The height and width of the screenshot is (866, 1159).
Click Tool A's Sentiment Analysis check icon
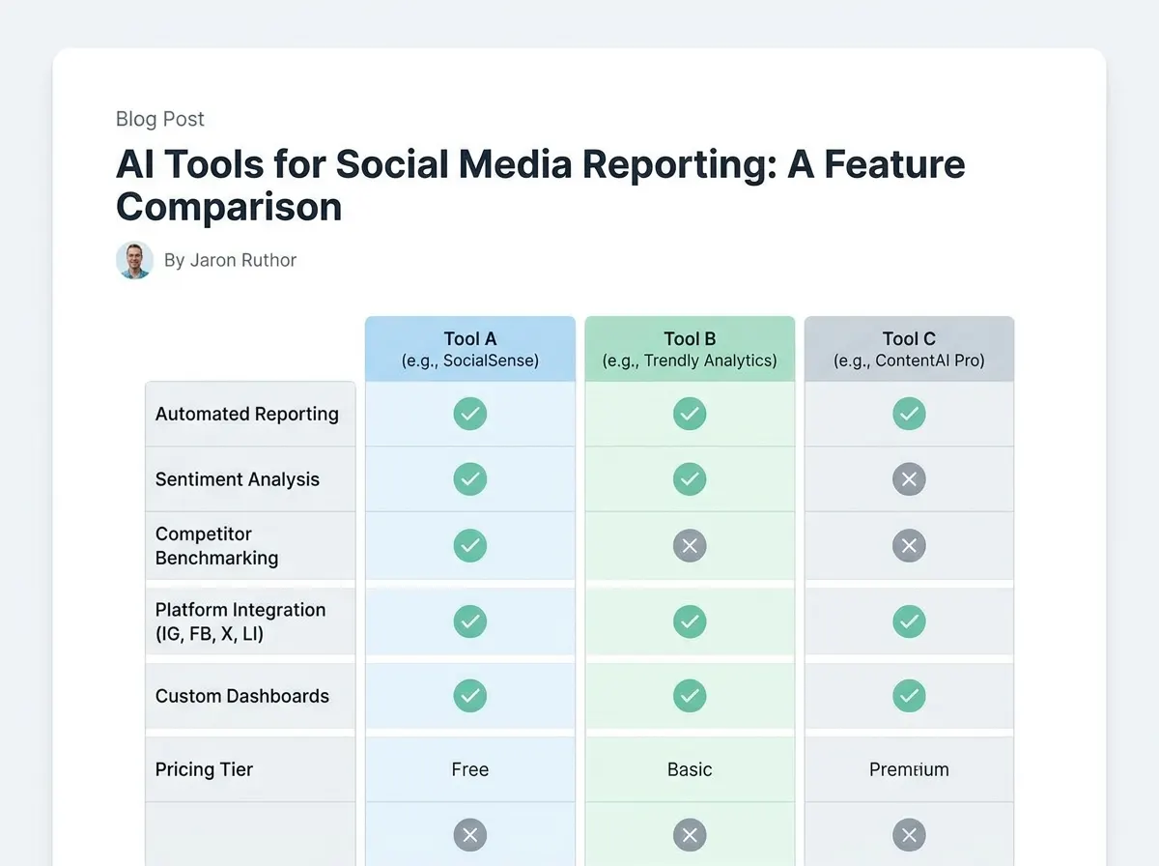[470, 478]
